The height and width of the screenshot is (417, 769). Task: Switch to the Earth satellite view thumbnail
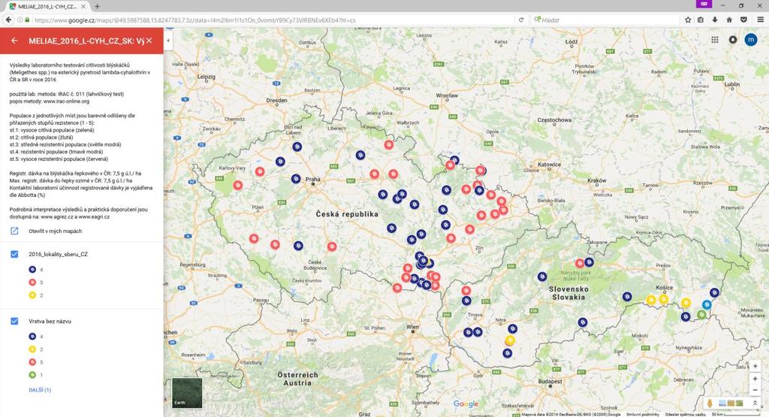pyautogui.click(x=187, y=392)
